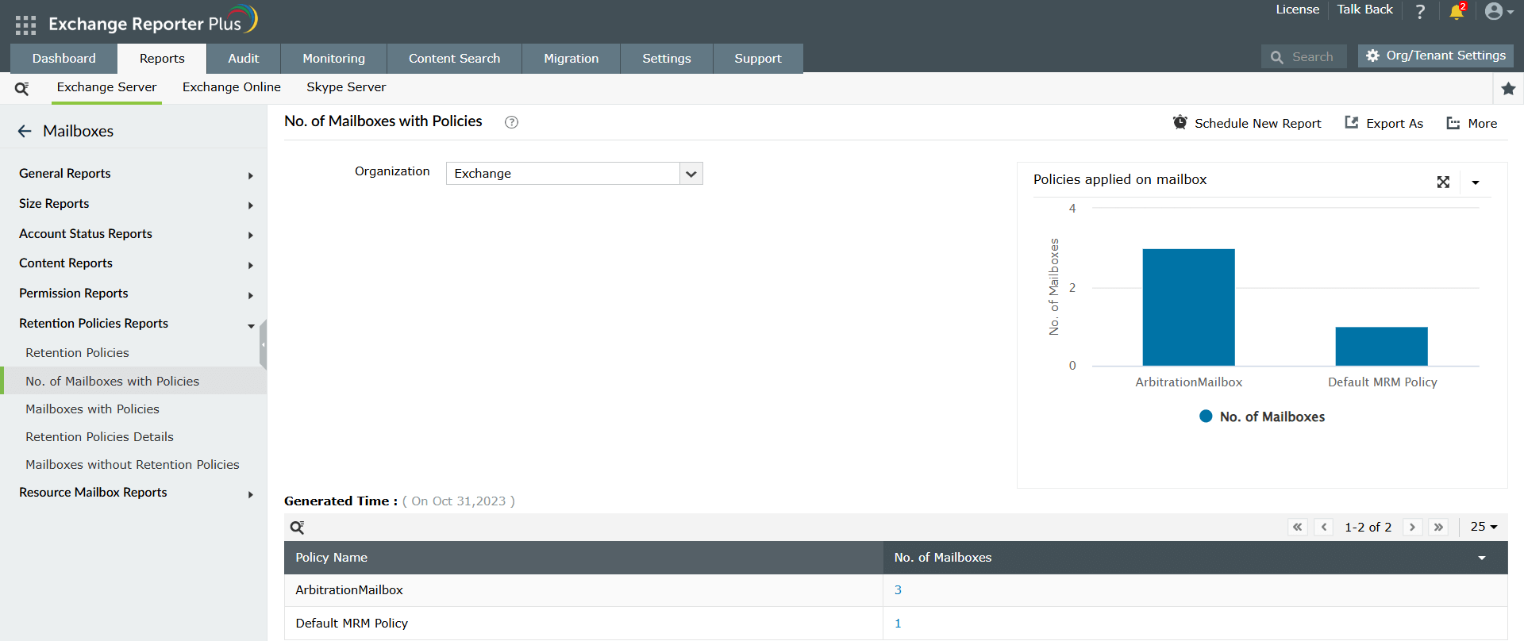Viewport: 1524px width, 641px height.
Task: Switch to the Migration tab
Action: (x=571, y=59)
